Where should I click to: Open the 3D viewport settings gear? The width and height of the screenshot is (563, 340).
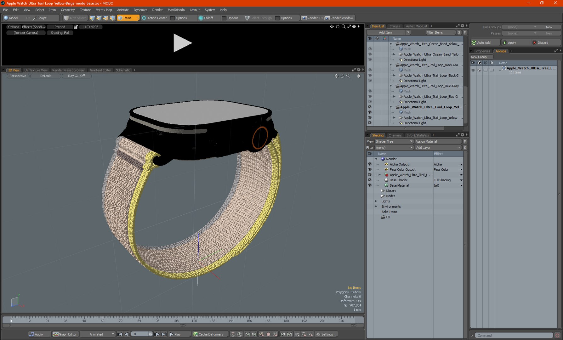tap(358, 76)
